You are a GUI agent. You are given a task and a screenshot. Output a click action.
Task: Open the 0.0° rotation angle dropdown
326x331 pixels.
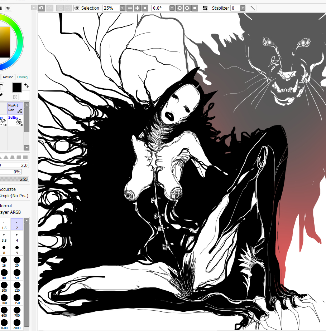click(x=172, y=8)
